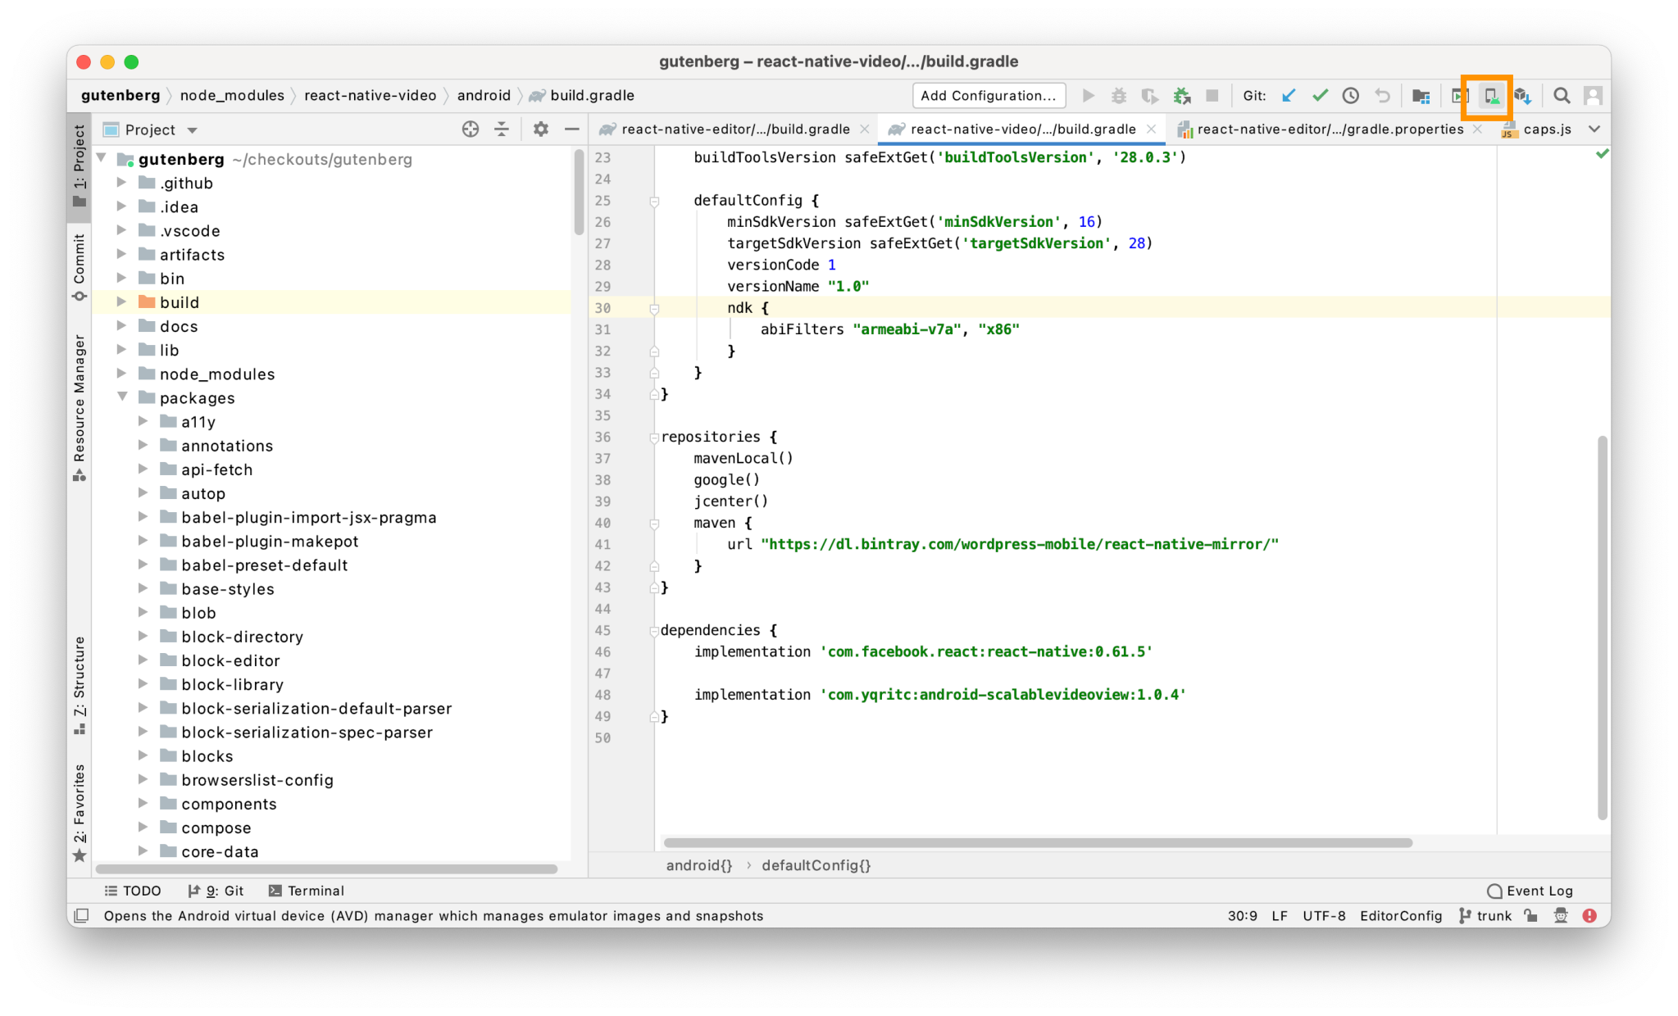Click the user account avatar icon
The height and width of the screenshot is (1016, 1678).
pyautogui.click(x=1593, y=96)
